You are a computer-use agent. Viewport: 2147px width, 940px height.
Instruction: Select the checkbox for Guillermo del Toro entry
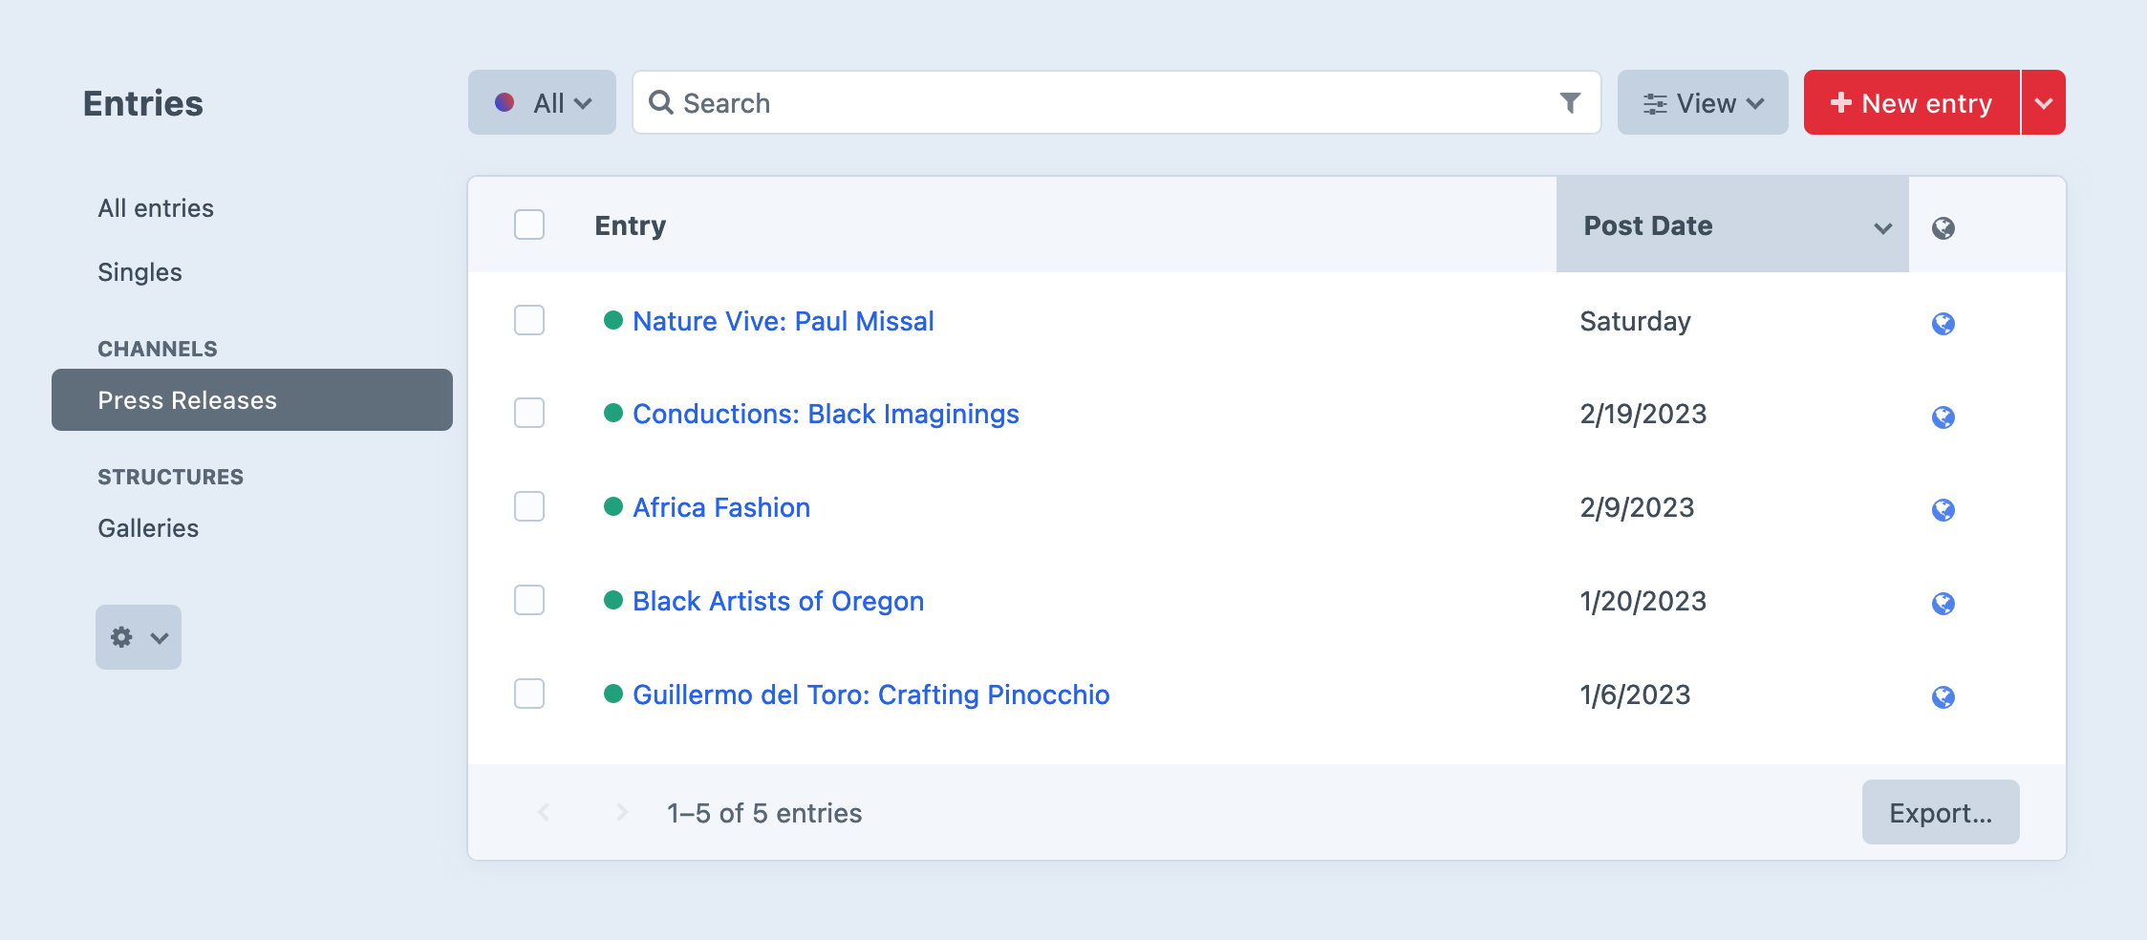[x=528, y=694]
